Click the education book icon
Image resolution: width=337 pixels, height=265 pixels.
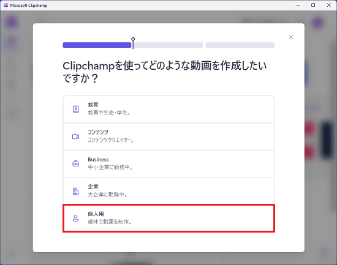(75, 109)
